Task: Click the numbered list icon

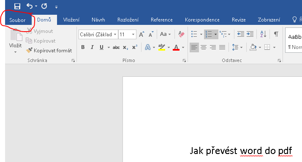Action: (x=209, y=34)
